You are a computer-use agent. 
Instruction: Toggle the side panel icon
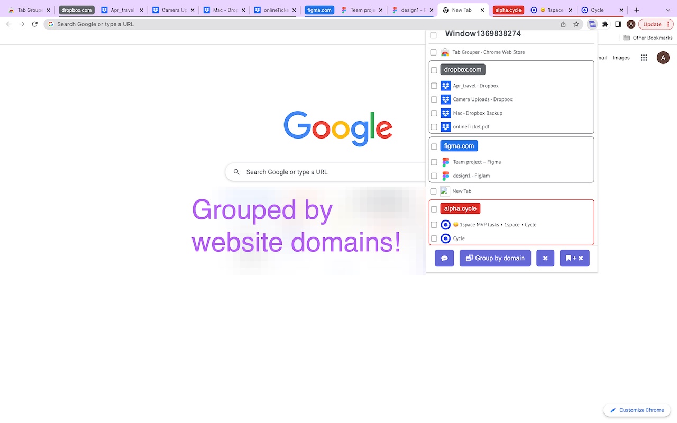pyautogui.click(x=618, y=24)
